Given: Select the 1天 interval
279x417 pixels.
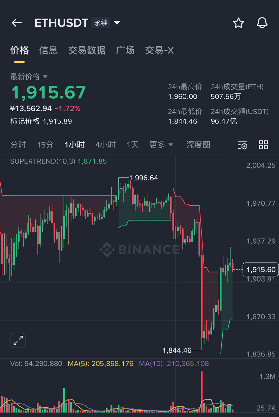Looking at the screenshot, I should tap(133, 145).
